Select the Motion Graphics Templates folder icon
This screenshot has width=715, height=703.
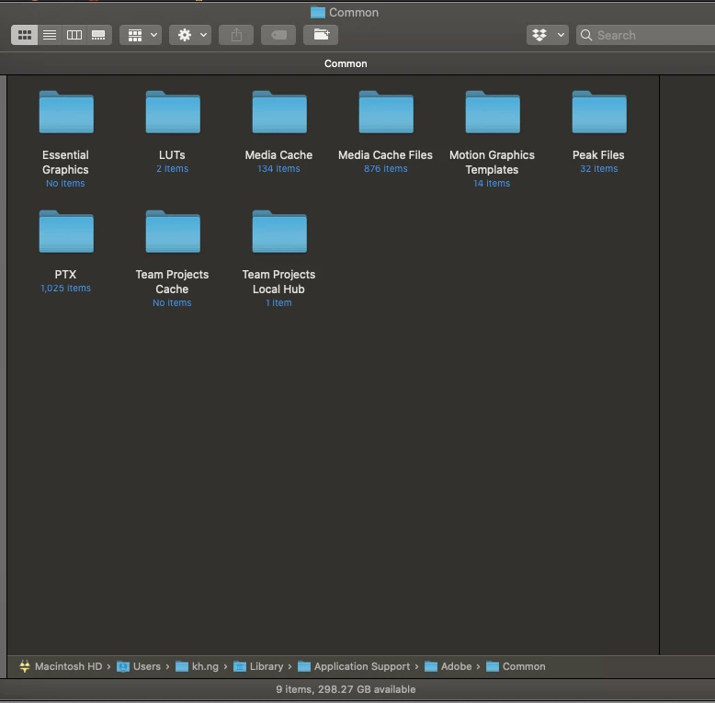coord(493,112)
